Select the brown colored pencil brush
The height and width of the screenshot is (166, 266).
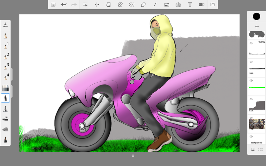[x=5, y=139]
